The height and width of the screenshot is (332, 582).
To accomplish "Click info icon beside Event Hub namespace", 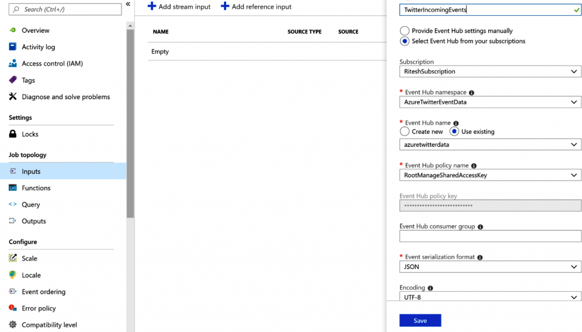I will (471, 93).
